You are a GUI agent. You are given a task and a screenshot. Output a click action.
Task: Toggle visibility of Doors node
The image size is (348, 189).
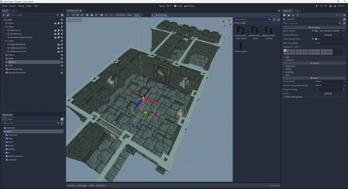[x=62, y=27]
